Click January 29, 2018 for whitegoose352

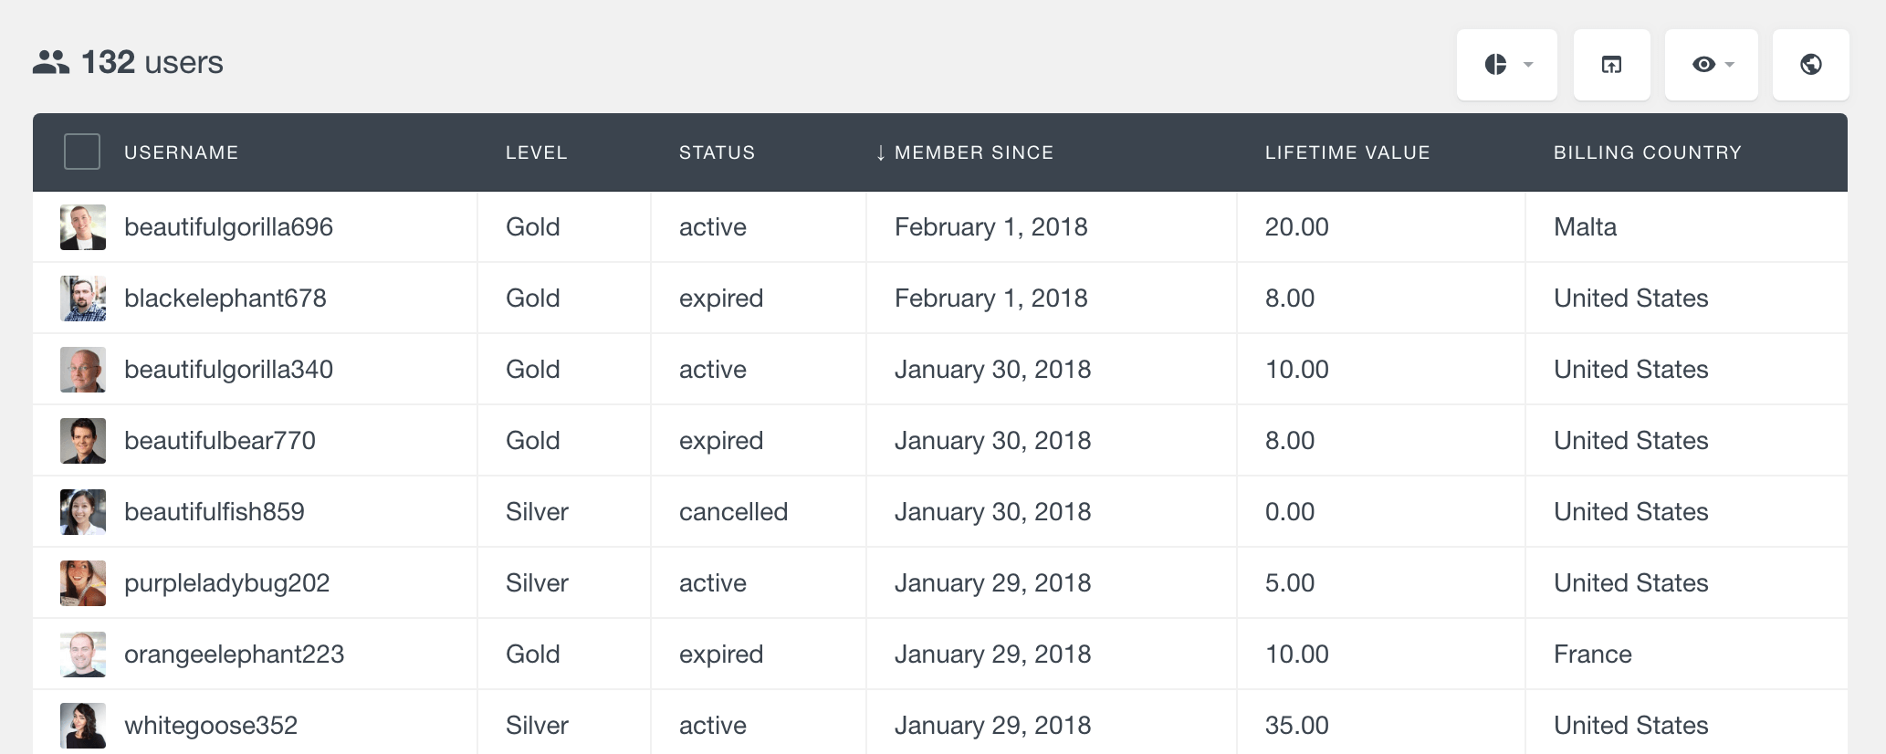click(x=993, y=726)
